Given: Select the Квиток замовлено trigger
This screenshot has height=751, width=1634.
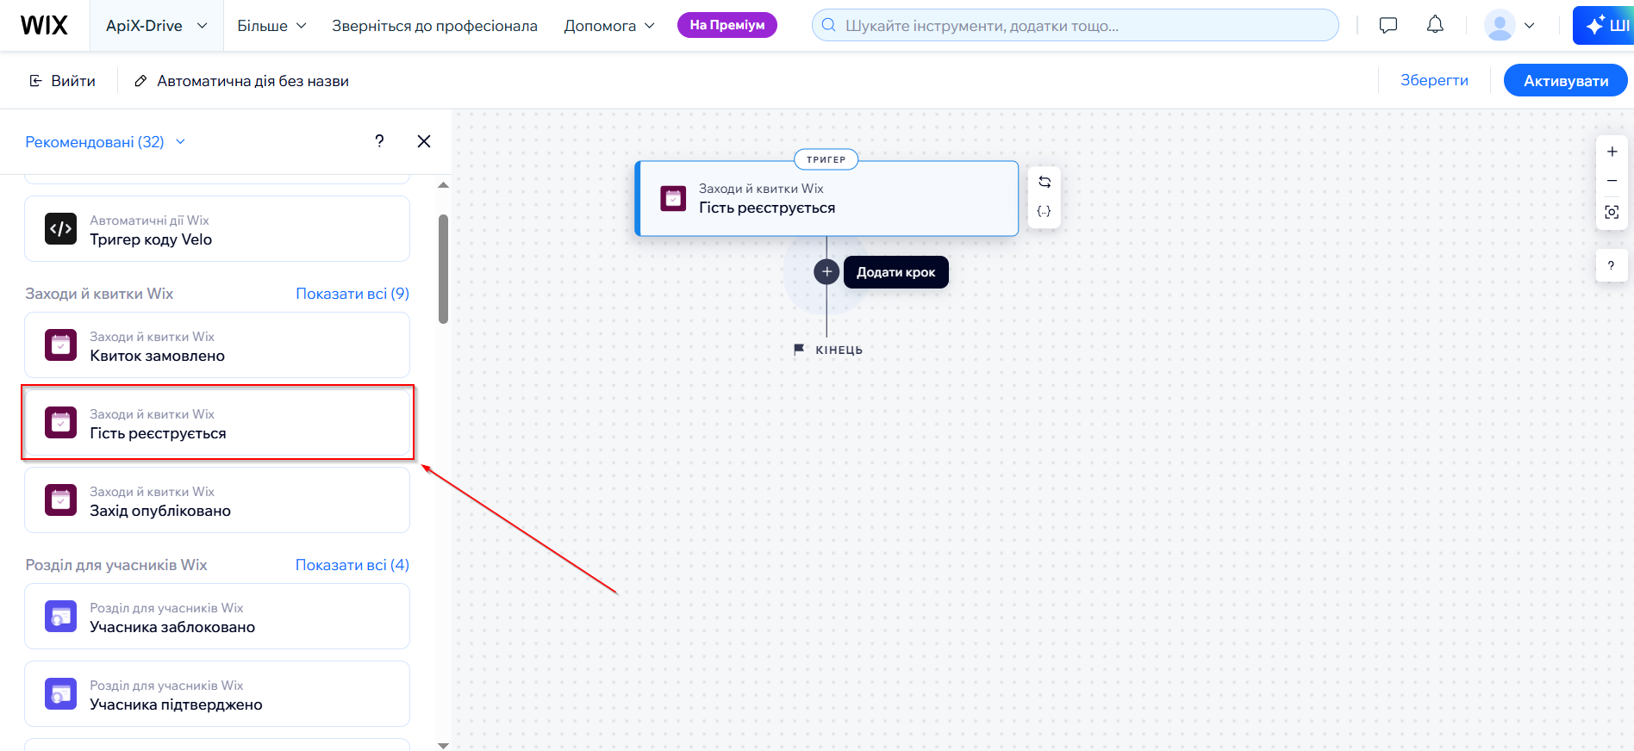Looking at the screenshot, I should pyautogui.click(x=217, y=345).
